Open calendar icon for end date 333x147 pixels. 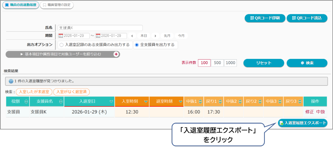(98, 36)
